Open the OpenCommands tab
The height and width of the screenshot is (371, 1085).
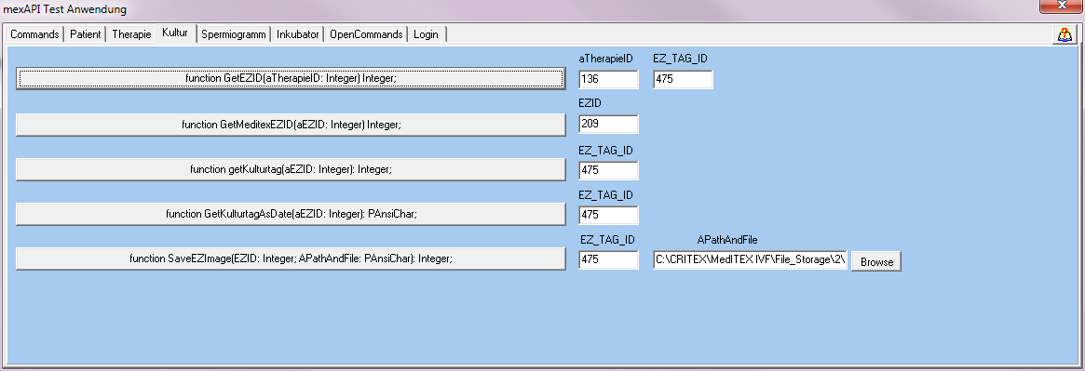pos(366,33)
